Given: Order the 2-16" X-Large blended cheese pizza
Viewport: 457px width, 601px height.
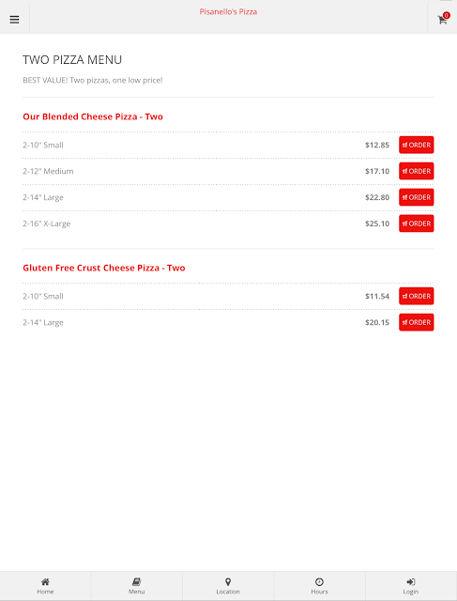Looking at the screenshot, I should [x=416, y=223].
